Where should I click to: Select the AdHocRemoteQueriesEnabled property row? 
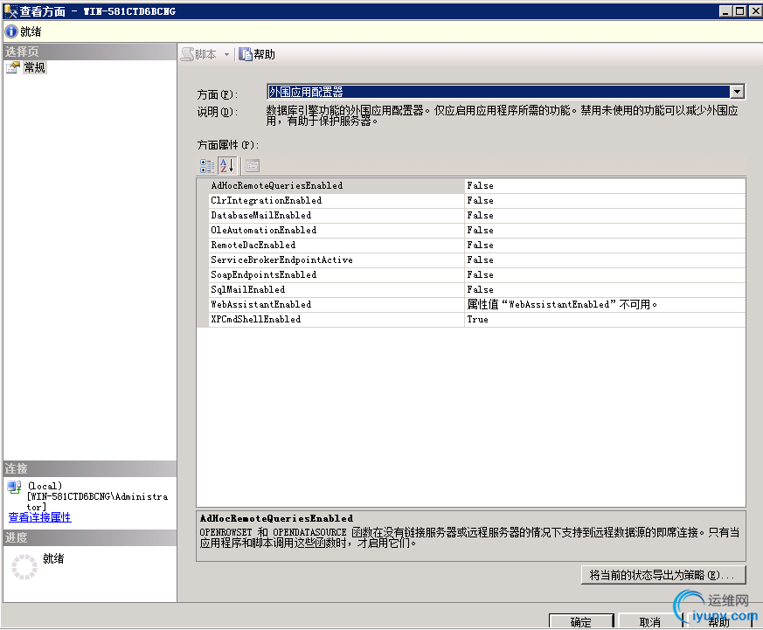coord(471,186)
